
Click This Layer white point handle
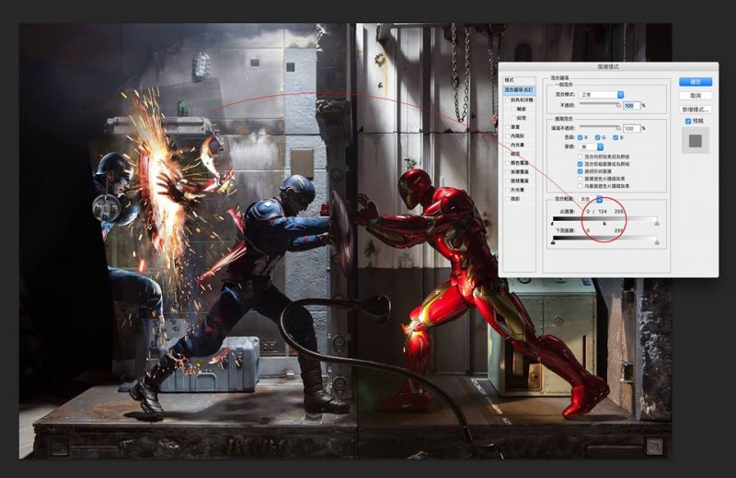[x=657, y=223]
